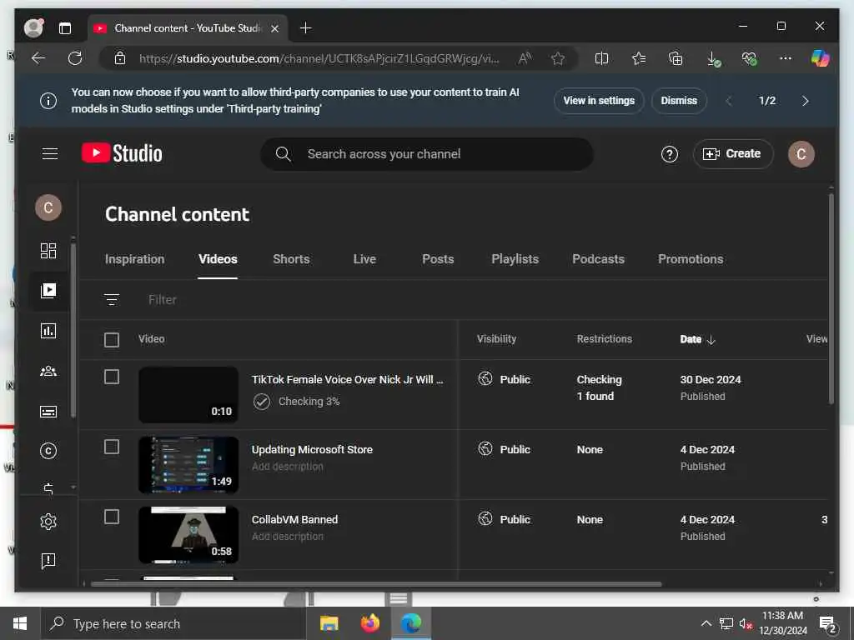Click the Create button

[732, 154]
